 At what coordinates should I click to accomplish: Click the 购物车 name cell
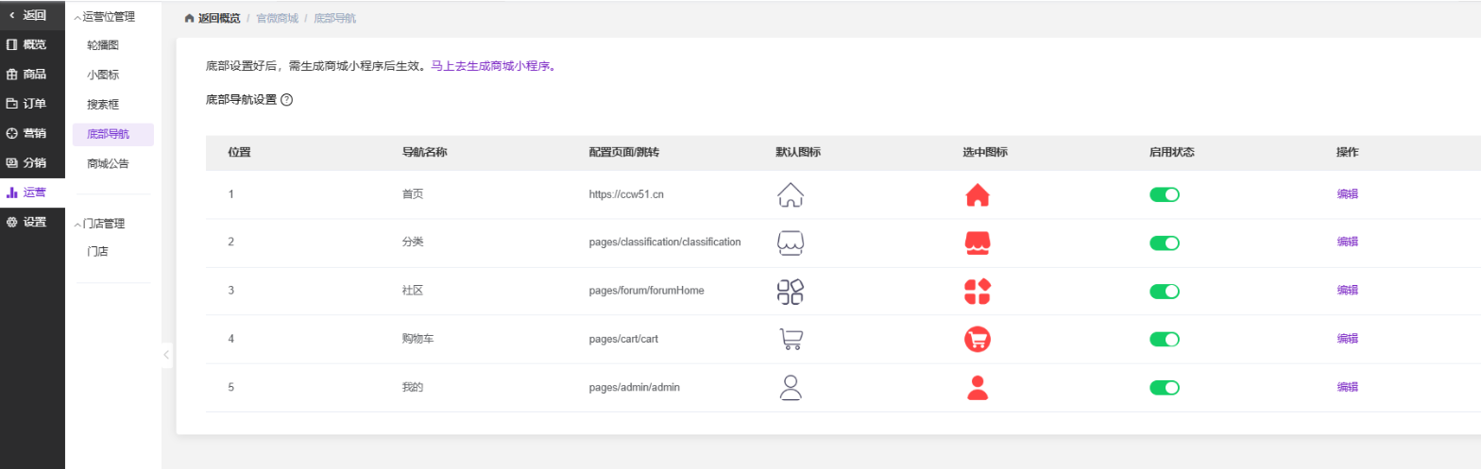[418, 339]
